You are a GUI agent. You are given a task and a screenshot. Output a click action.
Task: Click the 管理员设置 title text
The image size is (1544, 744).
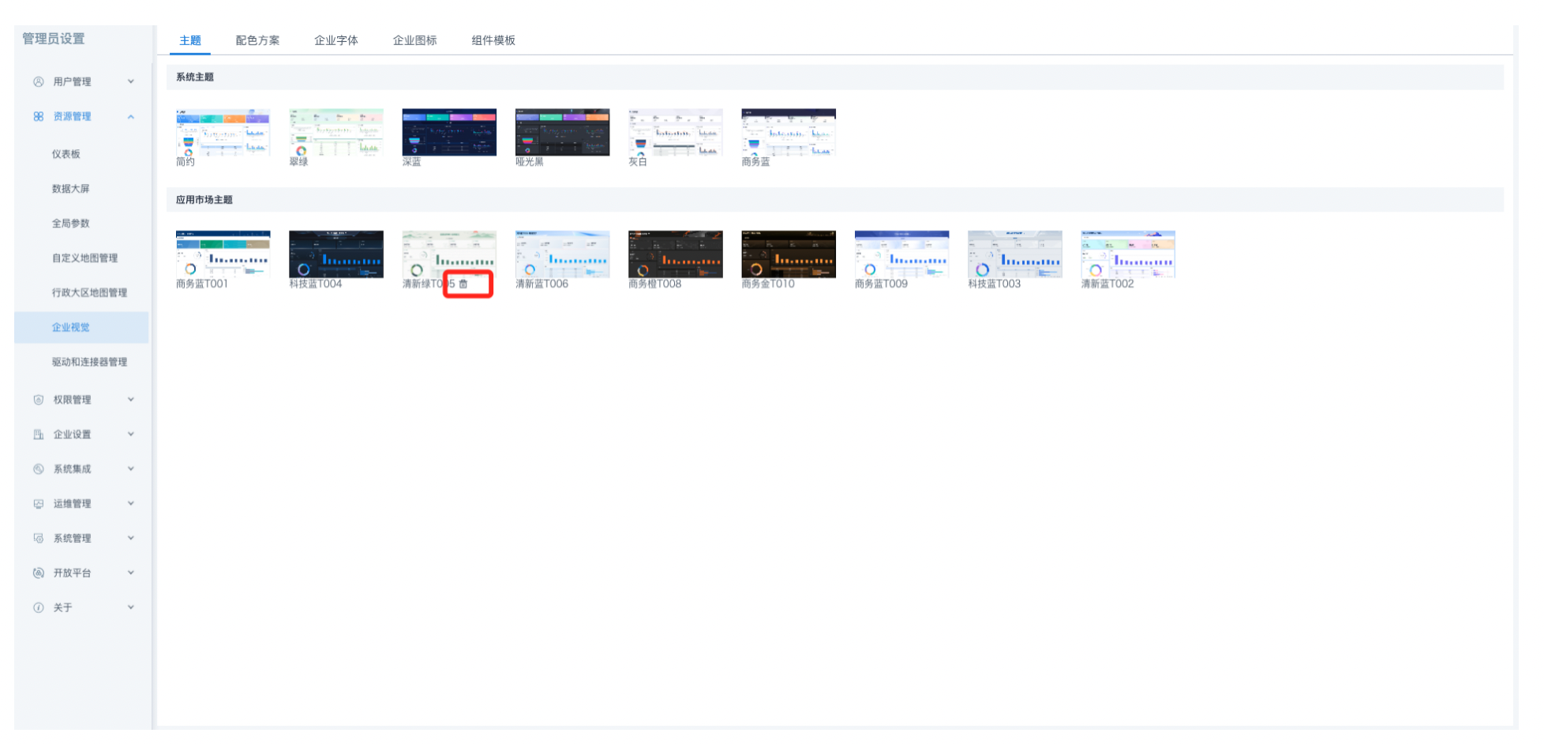pos(54,39)
